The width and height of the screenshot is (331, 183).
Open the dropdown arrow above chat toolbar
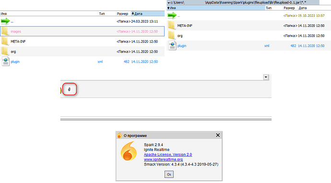[x=266, y=77]
